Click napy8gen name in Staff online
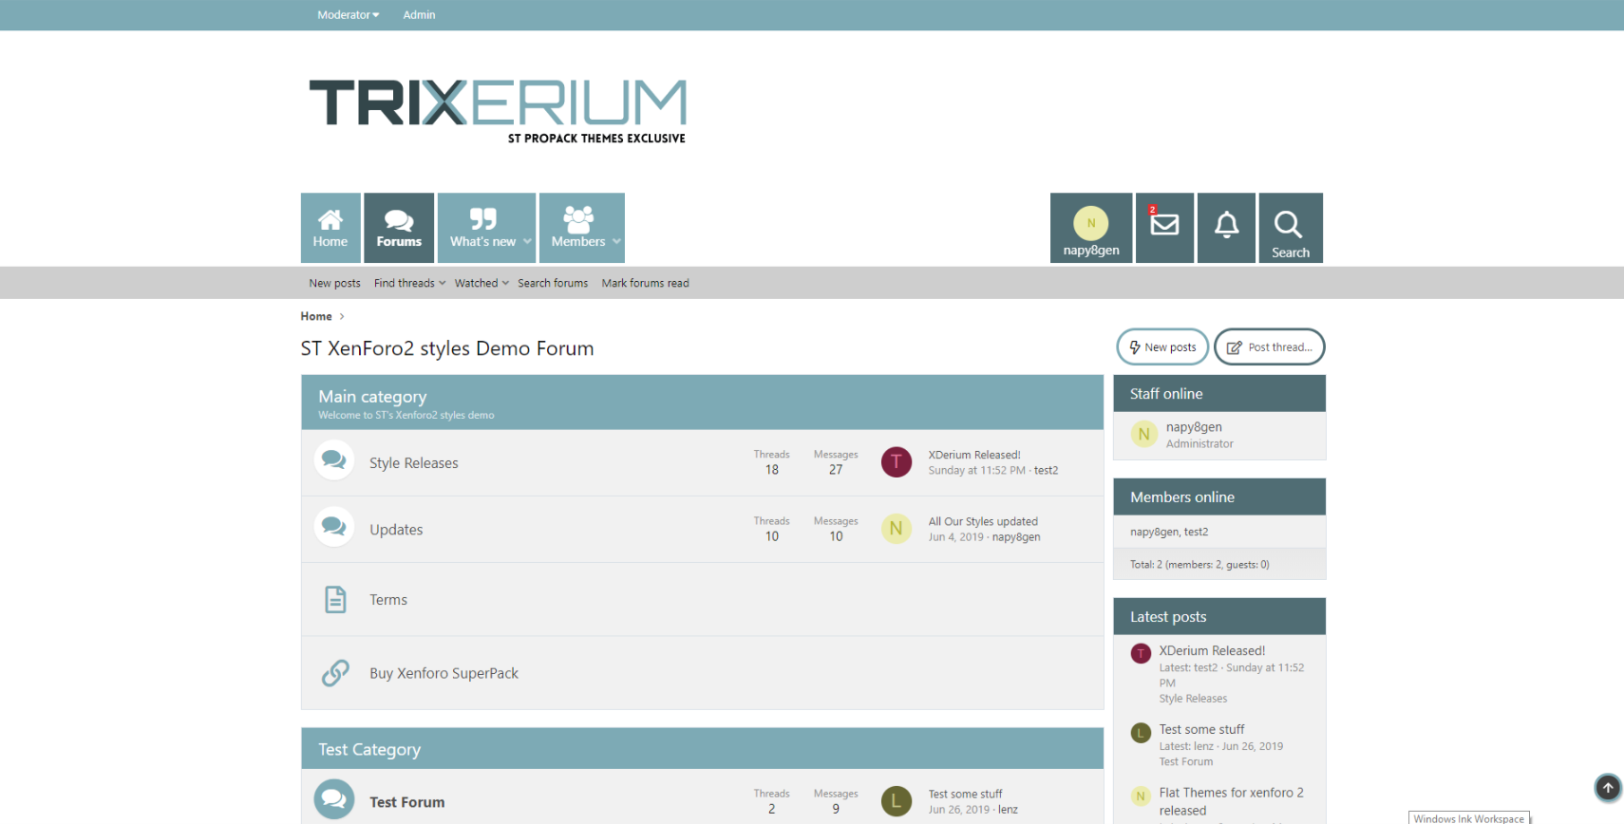 pyautogui.click(x=1194, y=427)
